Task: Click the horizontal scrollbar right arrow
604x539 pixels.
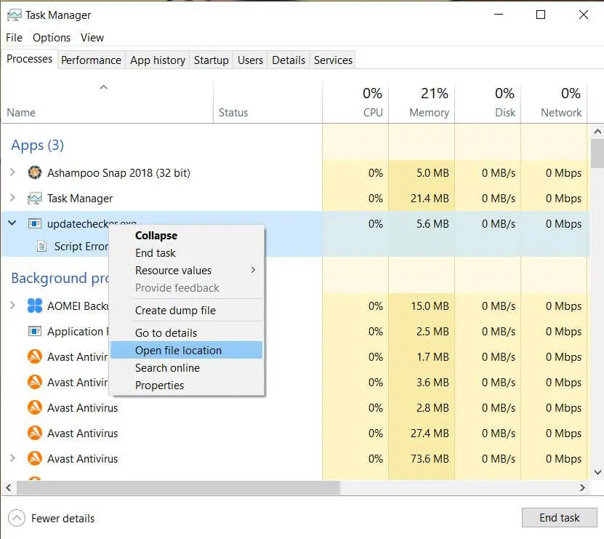Action: (x=582, y=488)
